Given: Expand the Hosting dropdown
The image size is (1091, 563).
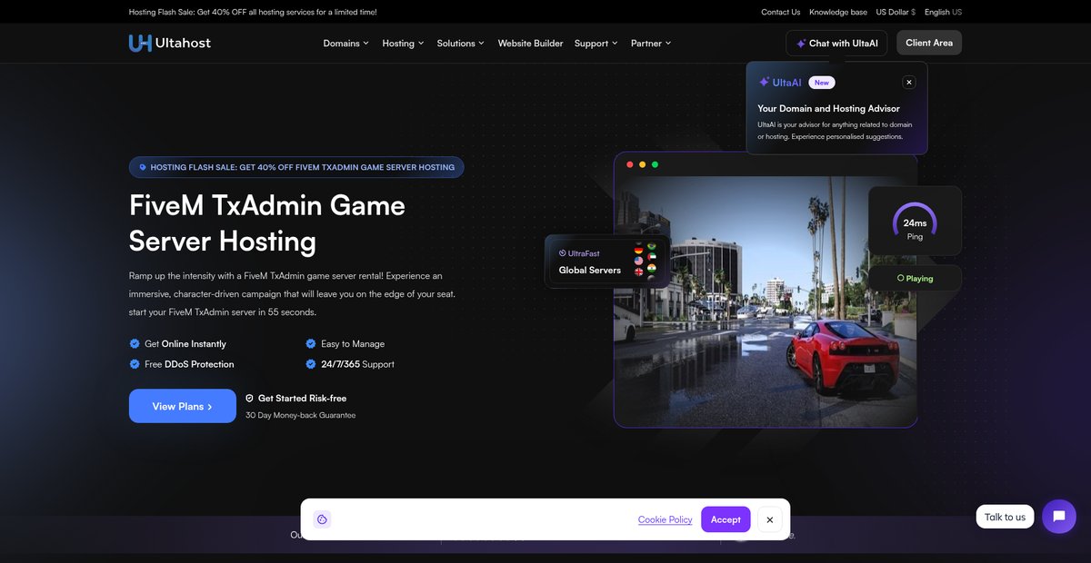Looking at the screenshot, I should click(x=403, y=43).
